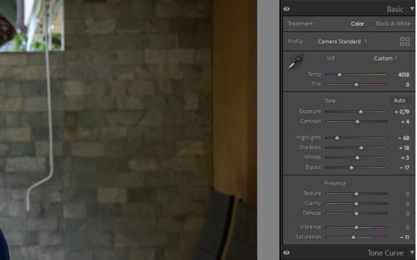417x260 pixels.
Task: Click the Shadows slider handle
Action: click(x=361, y=148)
